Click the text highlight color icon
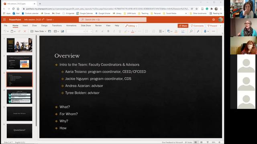This screenshot has height=144, width=257. coord(126,31)
